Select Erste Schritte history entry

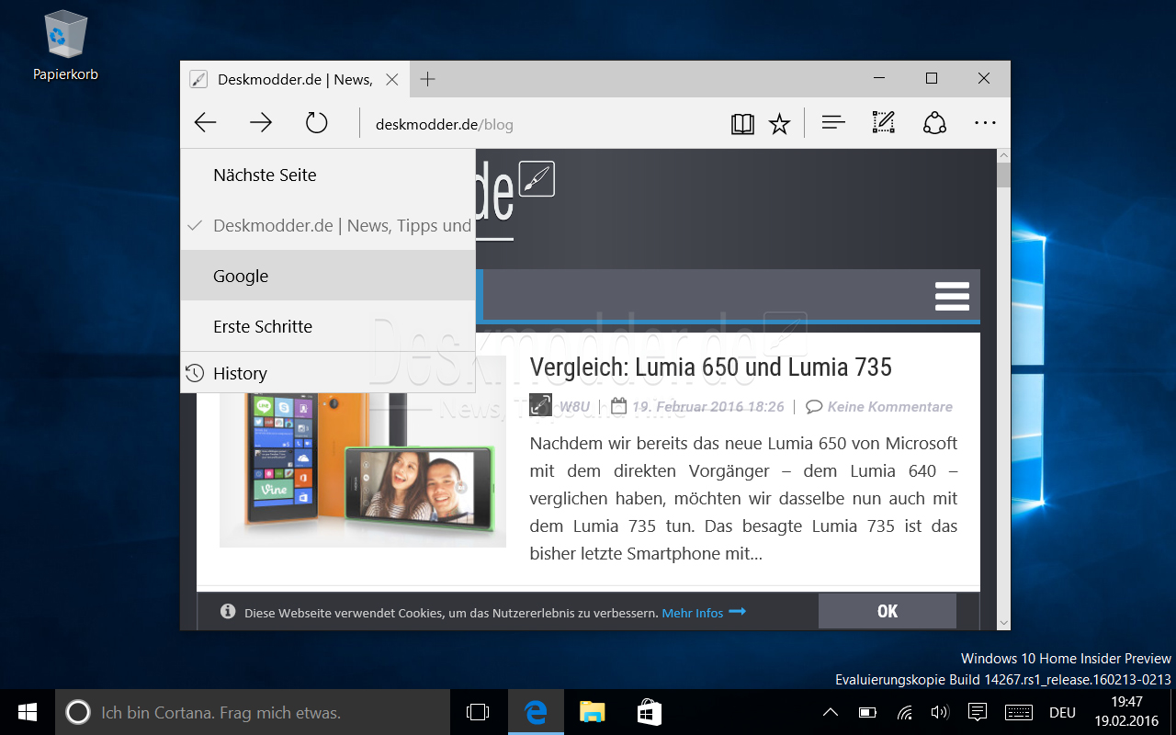[x=263, y=326]
